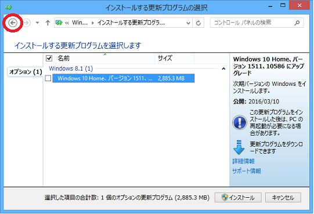Maximize the window
The height and width of the screenshot is (214, 314).
(x=283, y=6)
